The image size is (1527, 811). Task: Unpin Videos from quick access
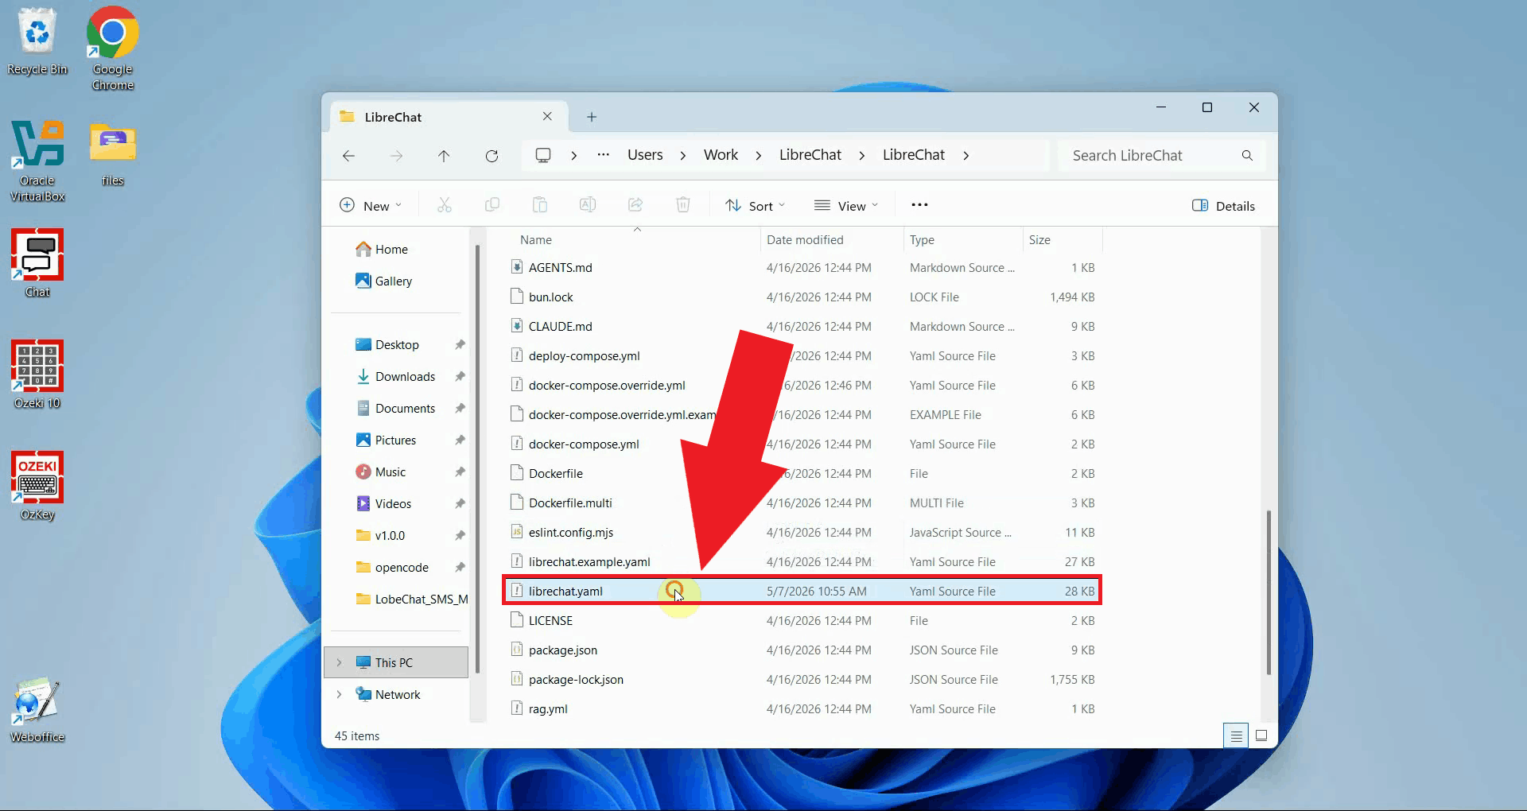(460, 503)
